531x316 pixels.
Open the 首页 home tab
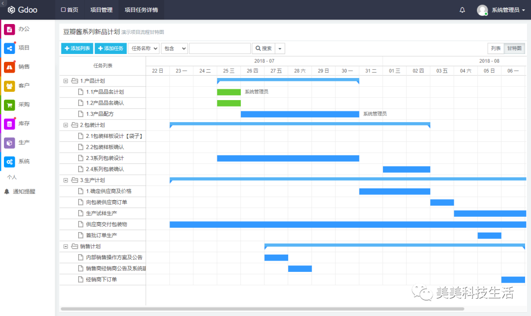point(69,10)
